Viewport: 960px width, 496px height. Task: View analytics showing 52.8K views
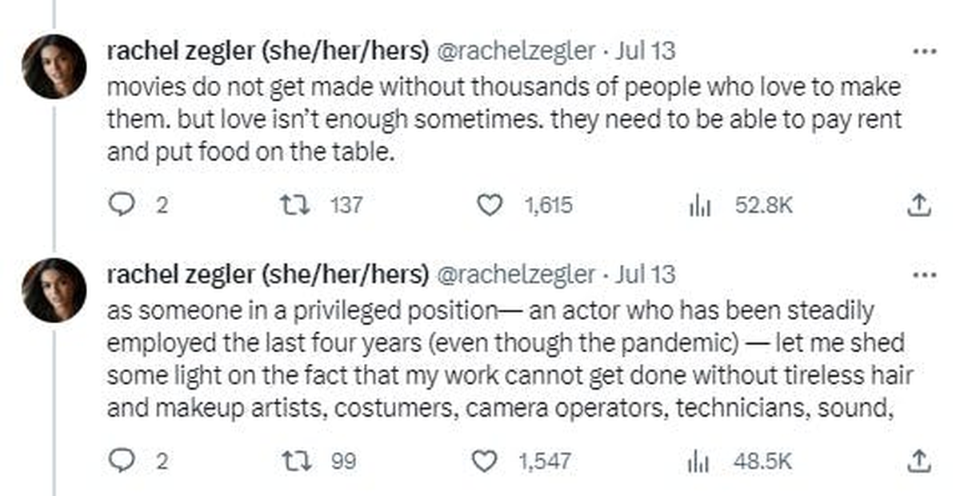[699, 206]
